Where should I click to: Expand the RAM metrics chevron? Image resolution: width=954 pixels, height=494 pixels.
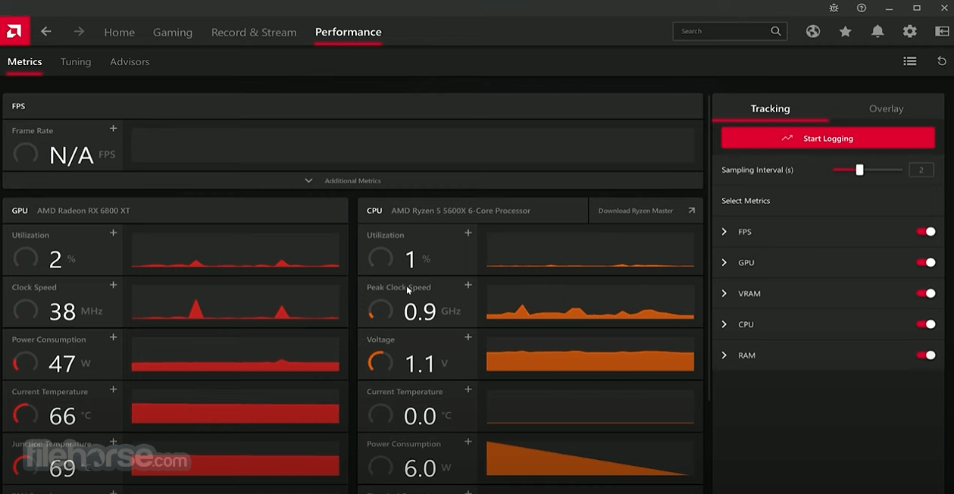pos(724,355)
